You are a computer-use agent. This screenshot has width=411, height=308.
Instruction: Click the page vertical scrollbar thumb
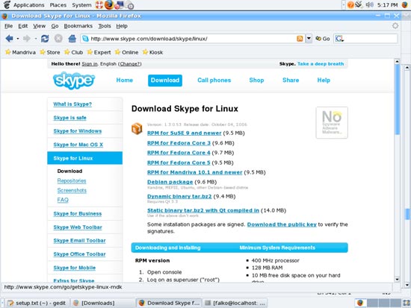point(397,99)
